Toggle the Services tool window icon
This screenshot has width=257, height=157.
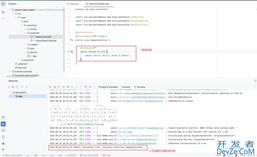[x=3, y=124]
